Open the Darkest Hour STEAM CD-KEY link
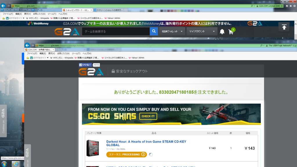Screen dimensions: 297x167 click(146, 143)
